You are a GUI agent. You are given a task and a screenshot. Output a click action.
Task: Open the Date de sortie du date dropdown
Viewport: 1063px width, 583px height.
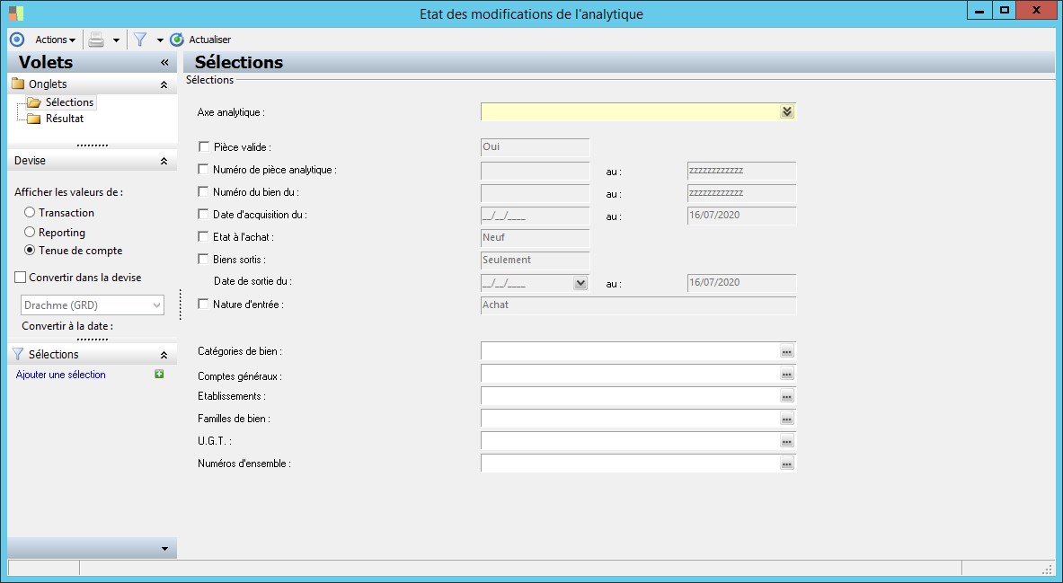pos(580,283)
